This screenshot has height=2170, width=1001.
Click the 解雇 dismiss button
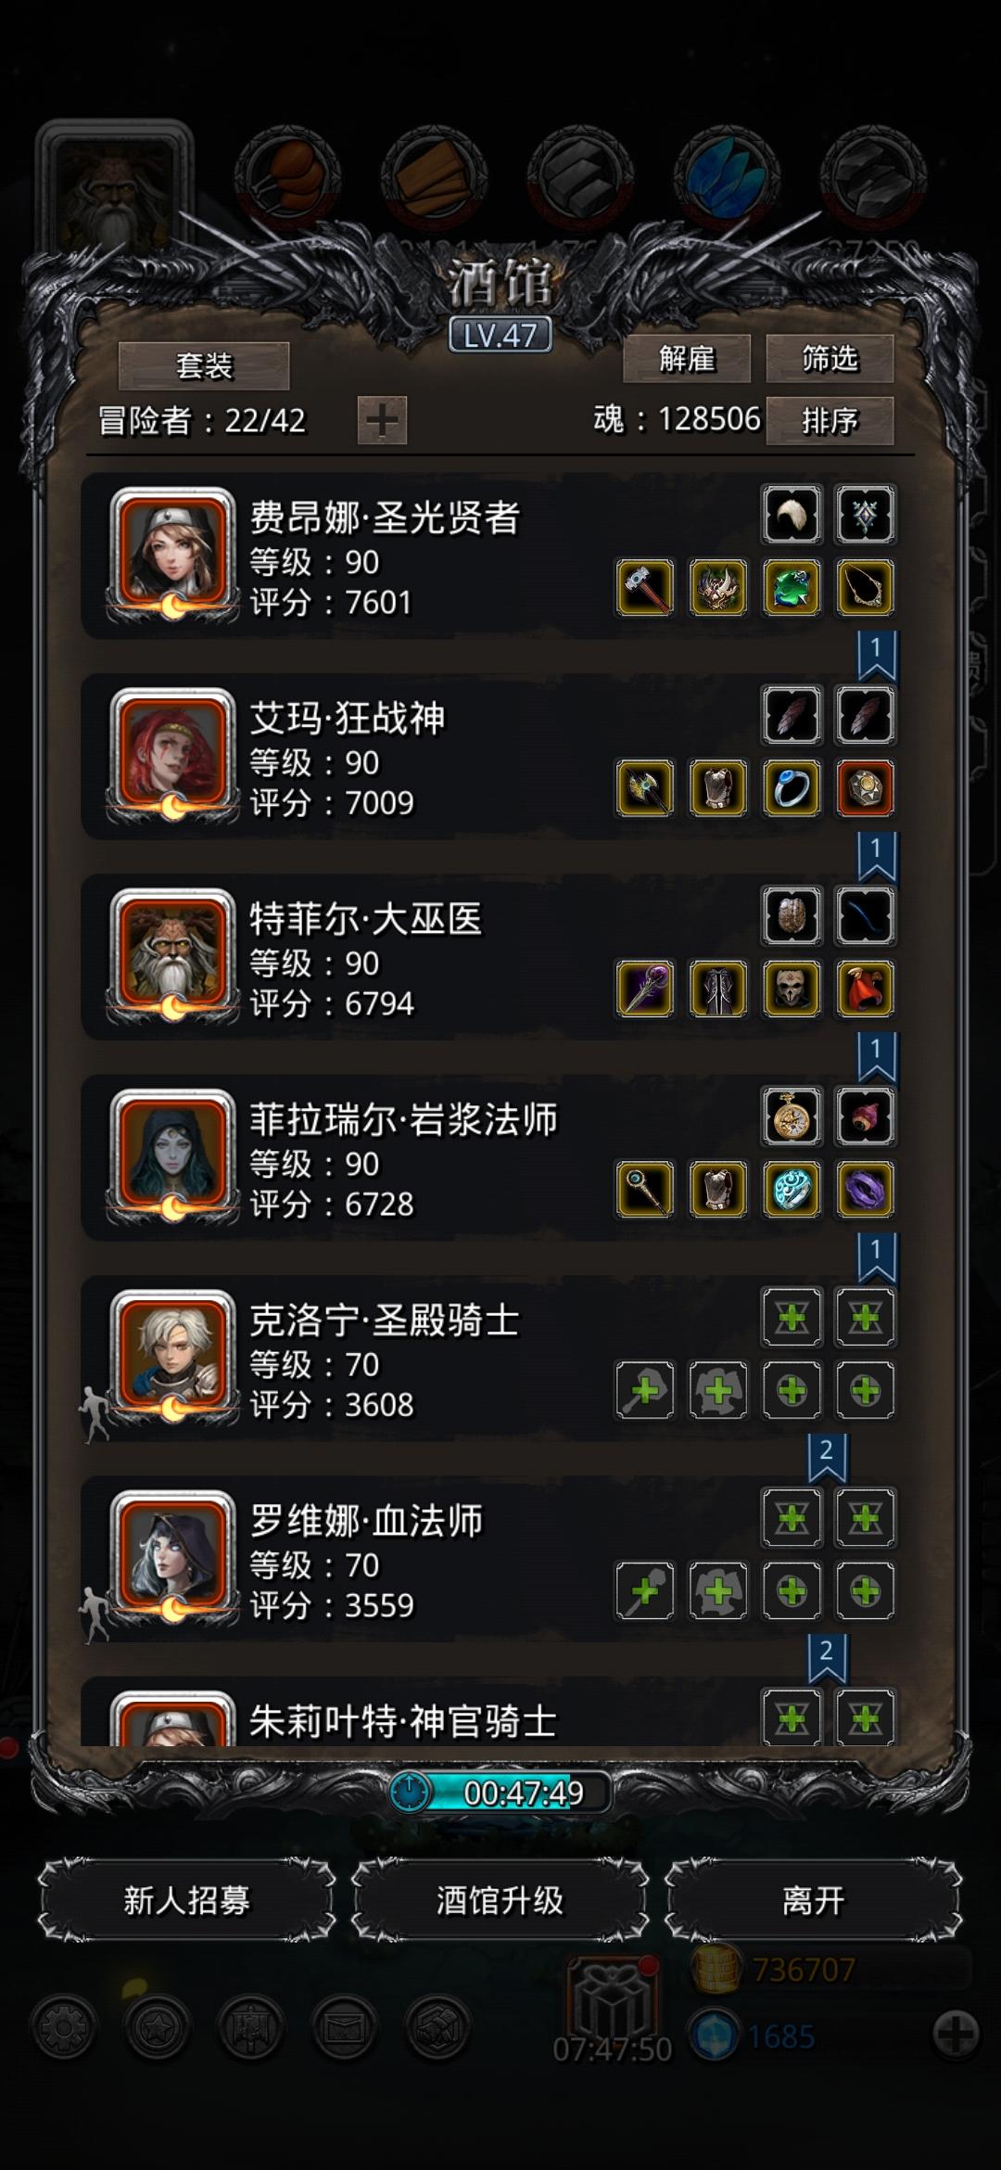coord(687,358)
